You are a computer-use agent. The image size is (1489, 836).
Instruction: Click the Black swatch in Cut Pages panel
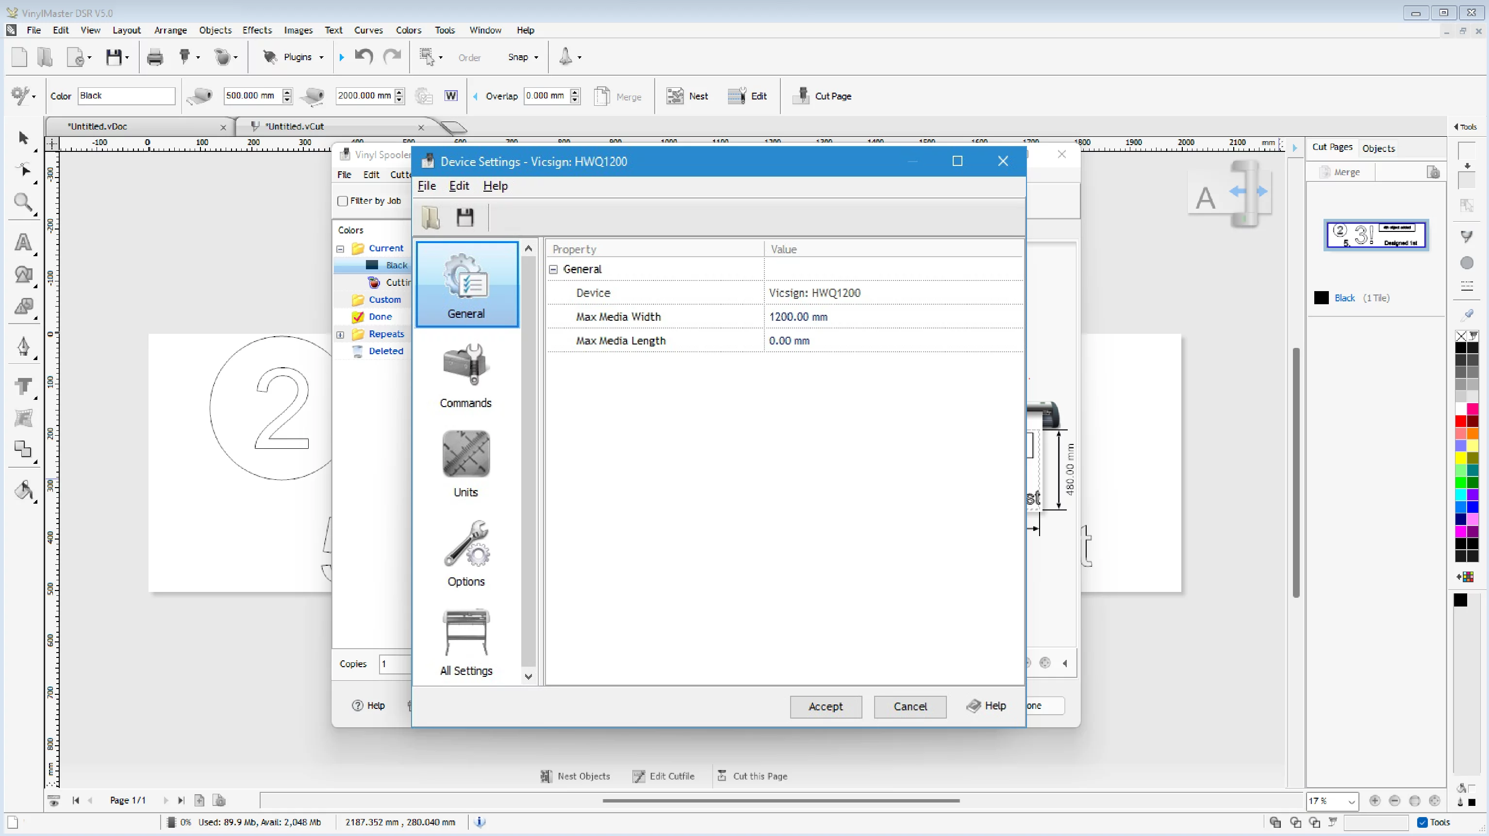1321,298
